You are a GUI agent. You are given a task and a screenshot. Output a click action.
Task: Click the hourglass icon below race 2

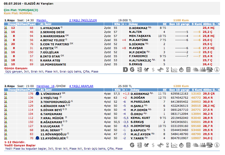[x=167, y=145]
